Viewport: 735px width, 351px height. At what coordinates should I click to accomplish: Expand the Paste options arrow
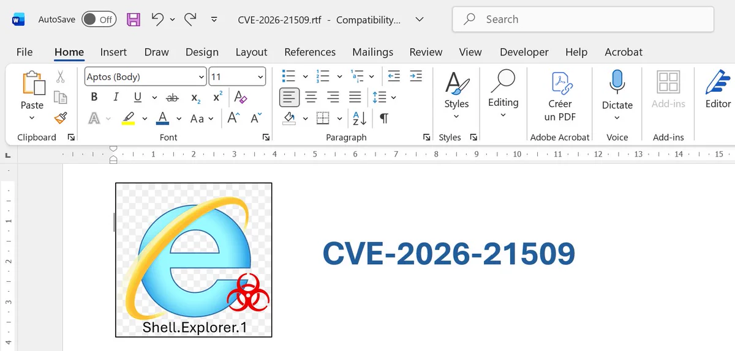32,117
